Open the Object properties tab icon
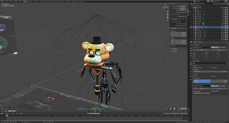This screenshot has height=123, width=229. coord(191,61)
